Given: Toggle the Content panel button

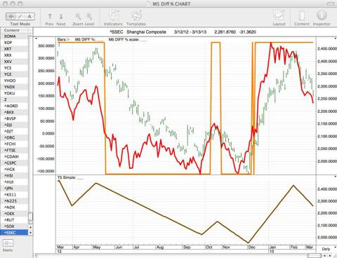Looking at the screenshot, I should tap(302, 15).
